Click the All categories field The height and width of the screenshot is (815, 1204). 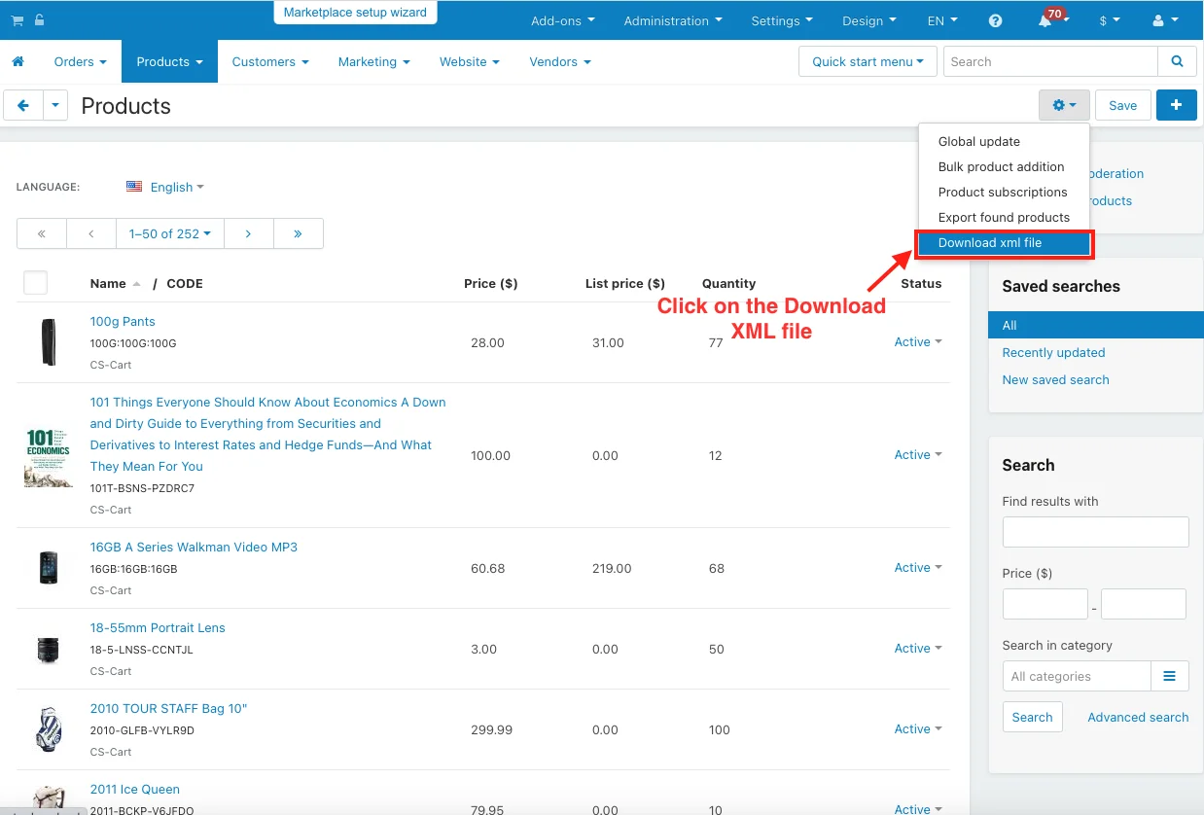(x=1077, y=676)
